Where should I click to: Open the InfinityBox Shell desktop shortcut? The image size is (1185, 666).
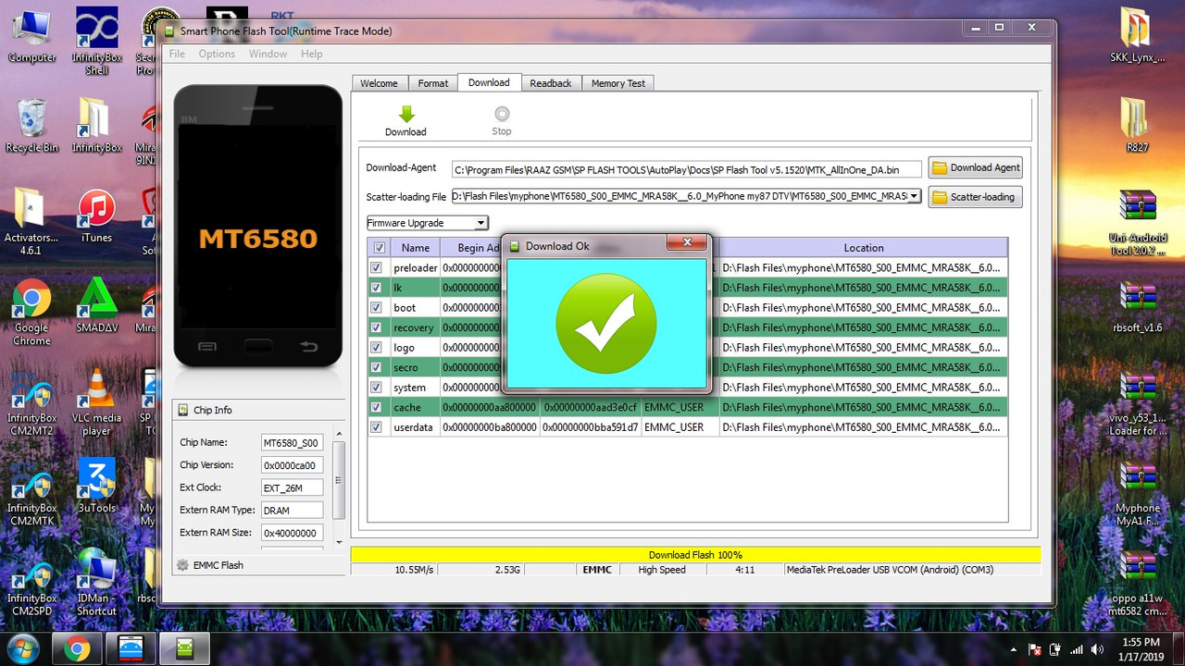coord(96,41)
